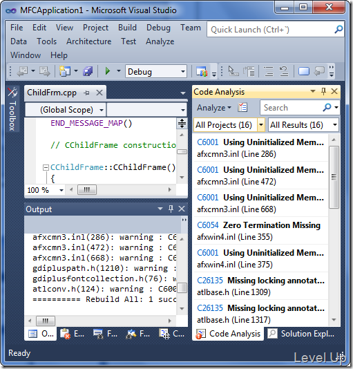Click the Save All toolbar icon
Image resolution: width=353 pixels, height=369 pixels.
pyautogui.click(x=88, y=71)
